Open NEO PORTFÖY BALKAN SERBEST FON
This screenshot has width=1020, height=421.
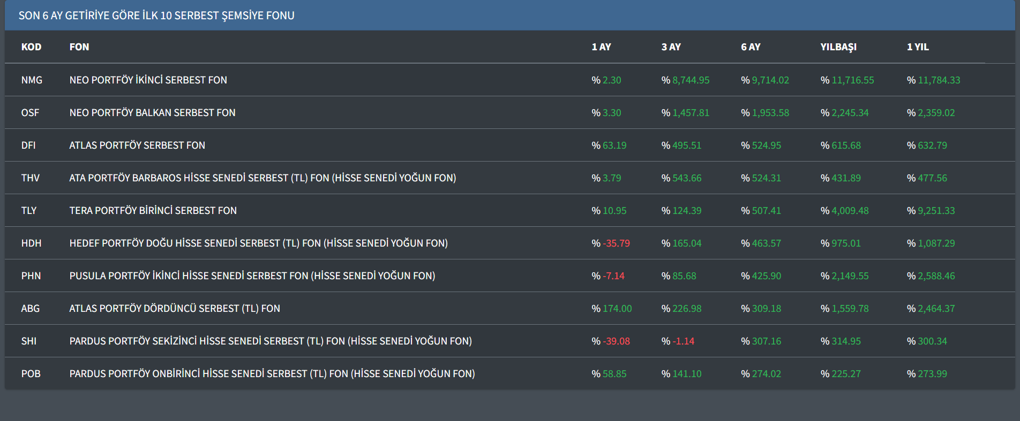pos(152,113)
